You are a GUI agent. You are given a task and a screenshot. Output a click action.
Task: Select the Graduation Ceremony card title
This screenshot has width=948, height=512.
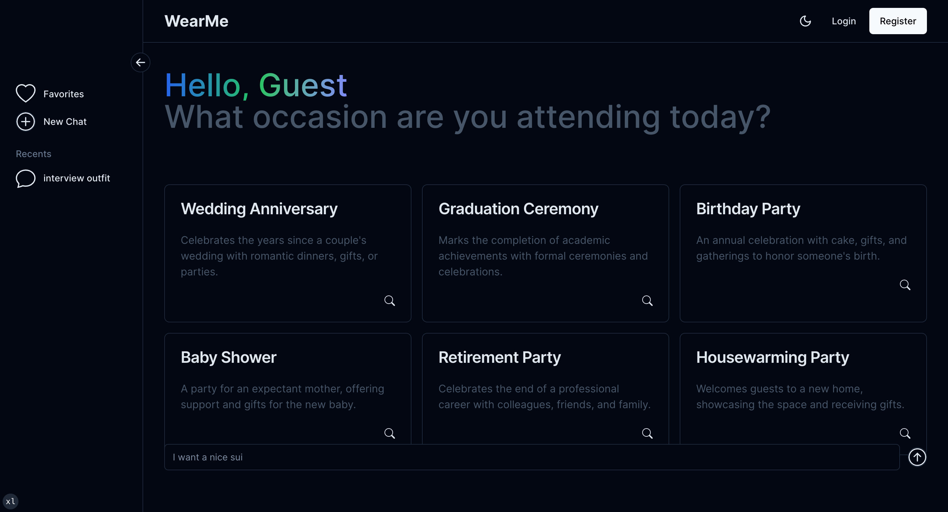coord(518,209)
